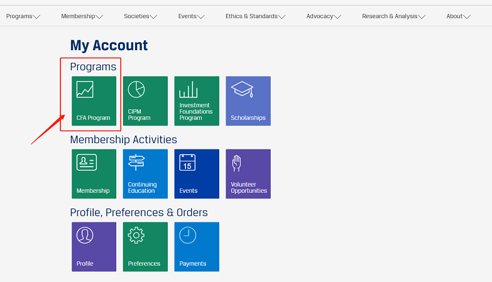Open the Profile person tile
This screenshot has height=282, width=492.
tap(94, 246)
